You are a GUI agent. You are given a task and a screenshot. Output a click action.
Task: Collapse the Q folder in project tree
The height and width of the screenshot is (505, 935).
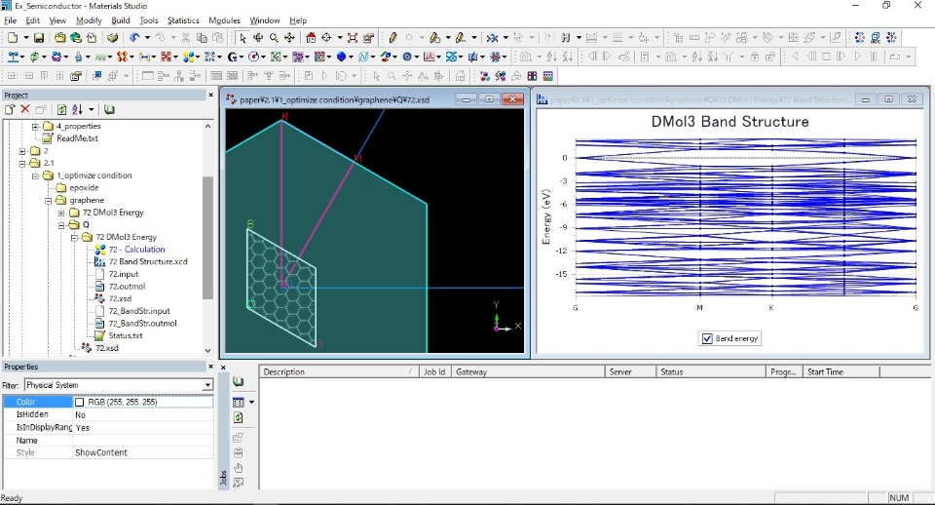pyautogui.click(x=61, y=225)
